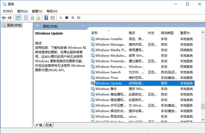
Task: Click the 维护在网... description of Windows Time
Action: pyautogui.click(x=136, y=78)
